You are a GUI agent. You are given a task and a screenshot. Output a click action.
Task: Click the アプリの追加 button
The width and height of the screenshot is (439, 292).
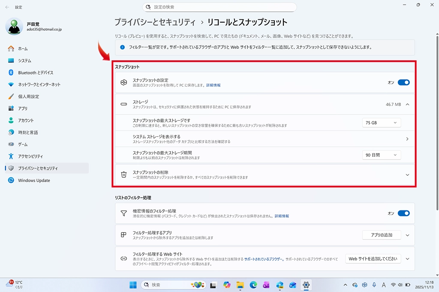[381, 235]
